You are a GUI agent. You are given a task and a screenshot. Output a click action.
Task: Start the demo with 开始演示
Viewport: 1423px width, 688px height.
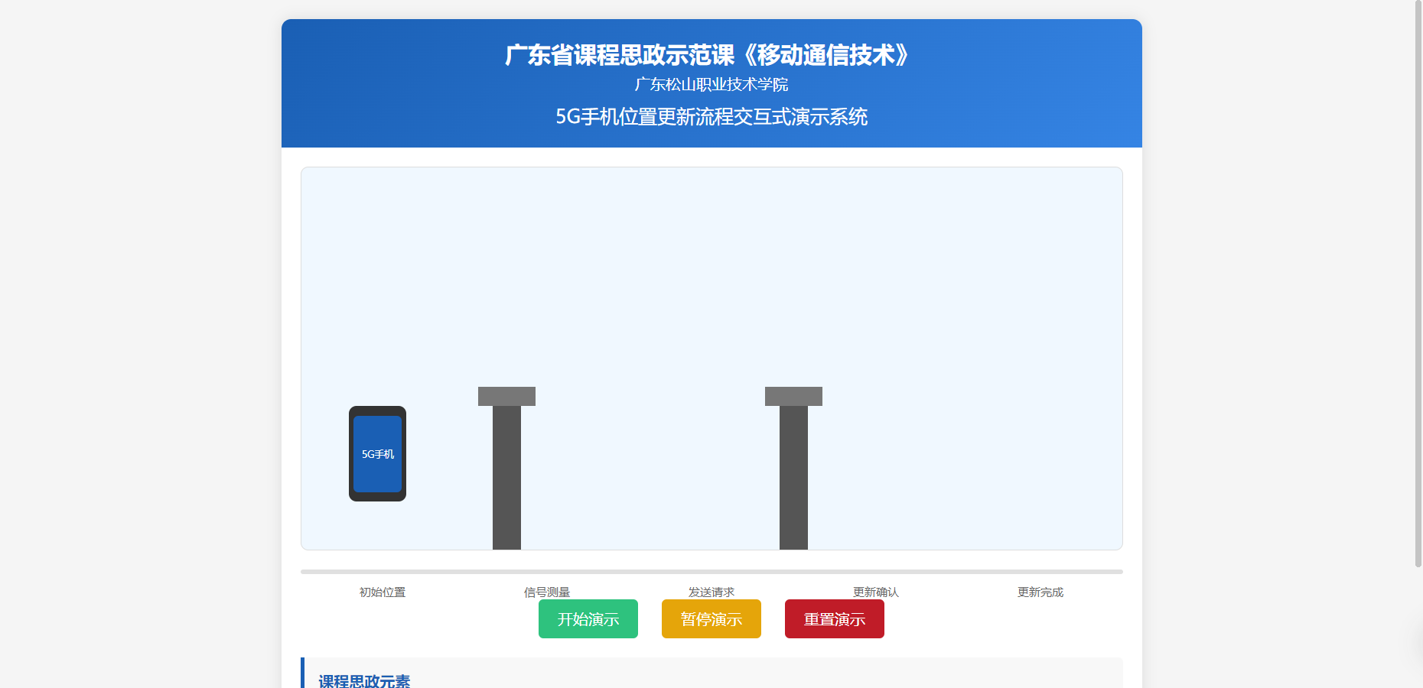click(588, 619)
